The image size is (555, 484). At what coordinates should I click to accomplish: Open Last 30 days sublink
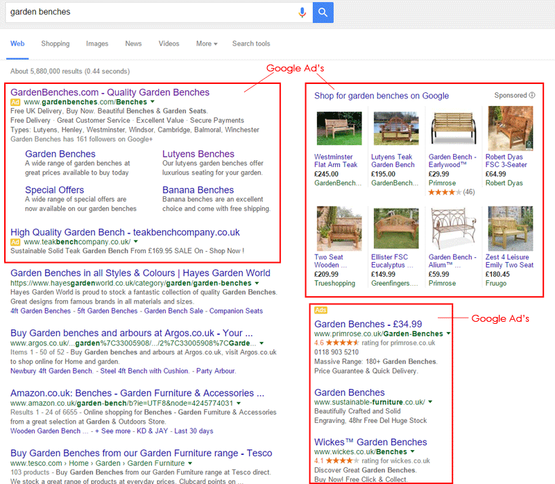[x=194, y=431]
